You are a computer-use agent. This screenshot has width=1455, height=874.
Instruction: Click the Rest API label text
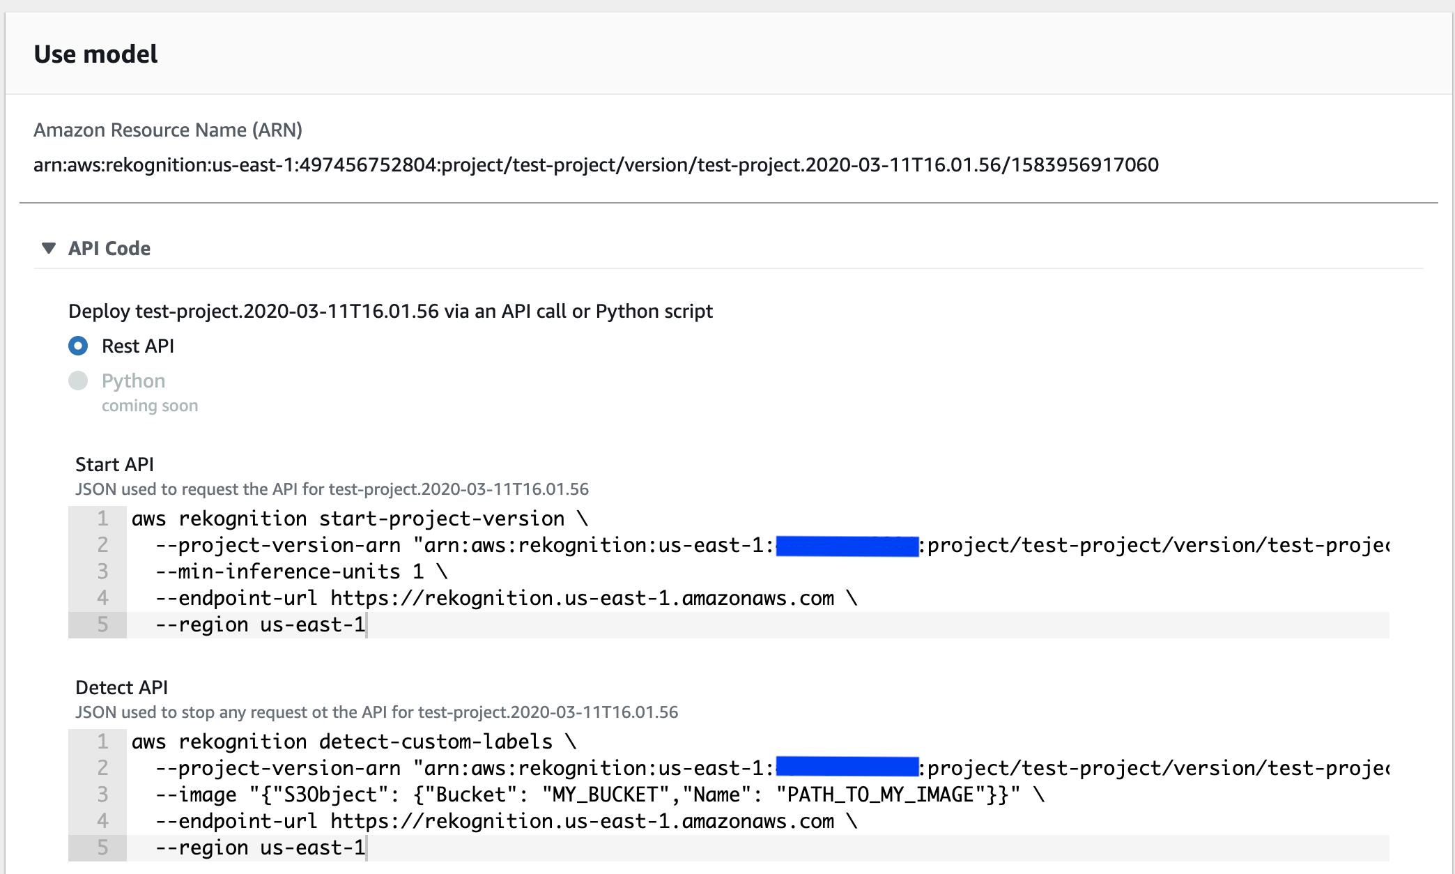(138, 346)
